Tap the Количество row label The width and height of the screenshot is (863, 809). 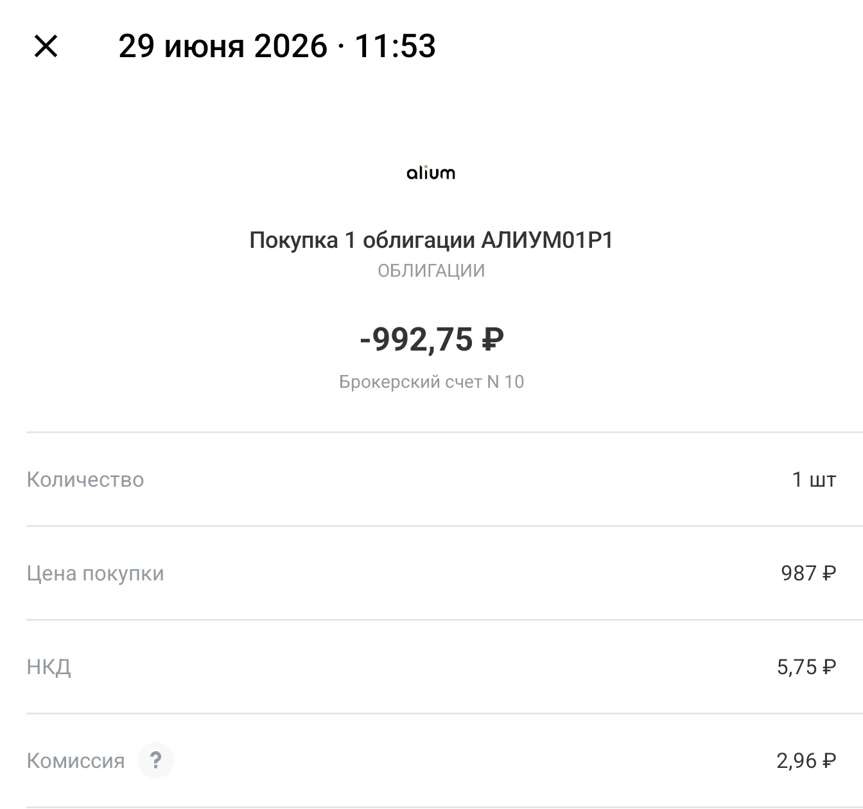(x=85, y=480)
